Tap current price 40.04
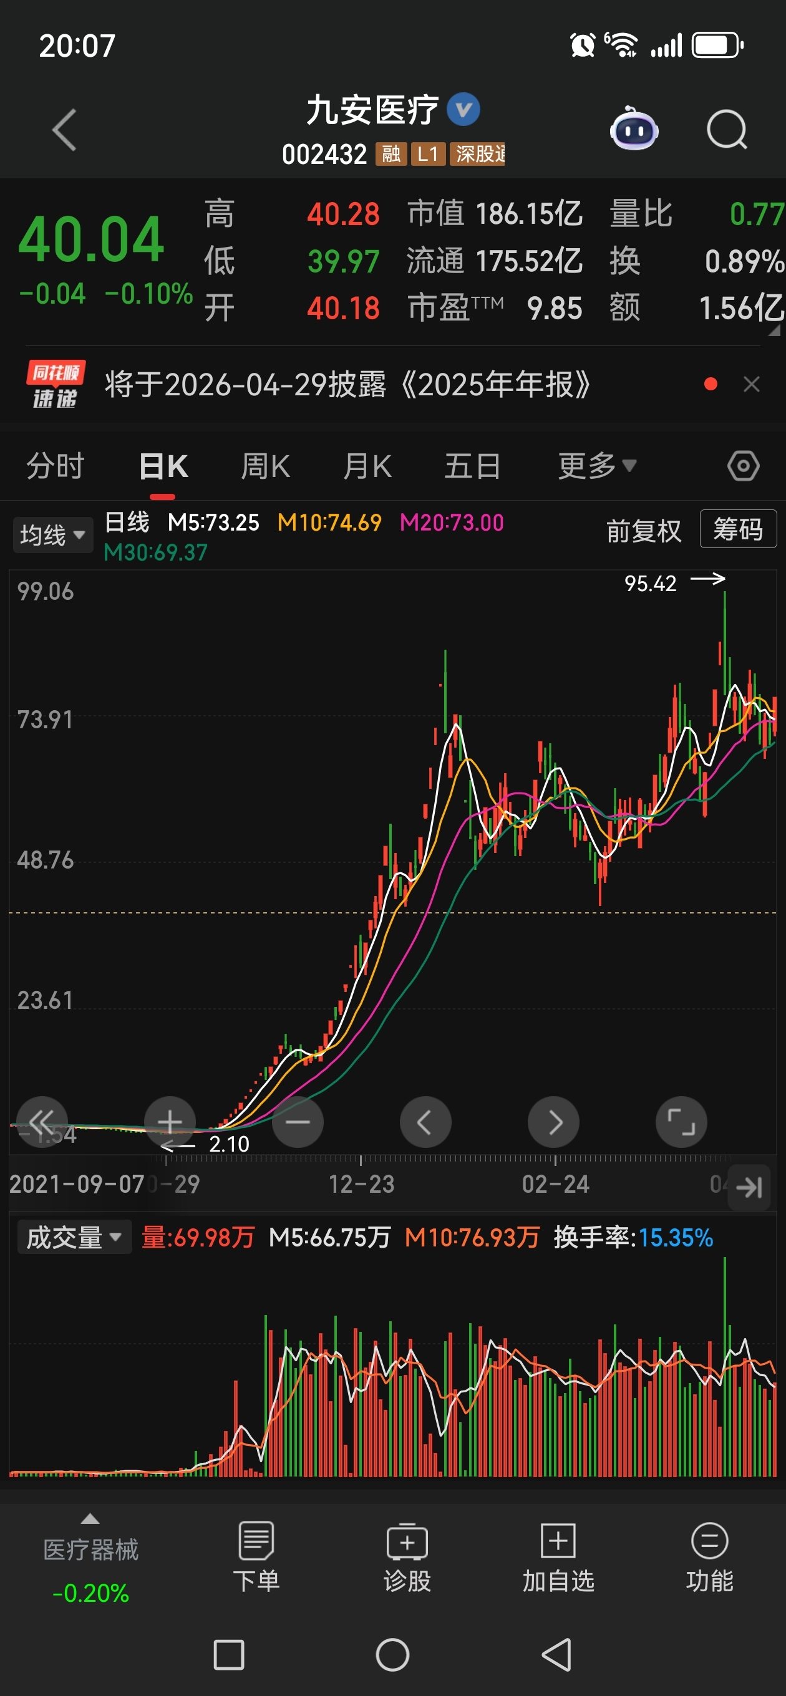The height and width of the screenshot is (1696, 786). pos(91,239)
